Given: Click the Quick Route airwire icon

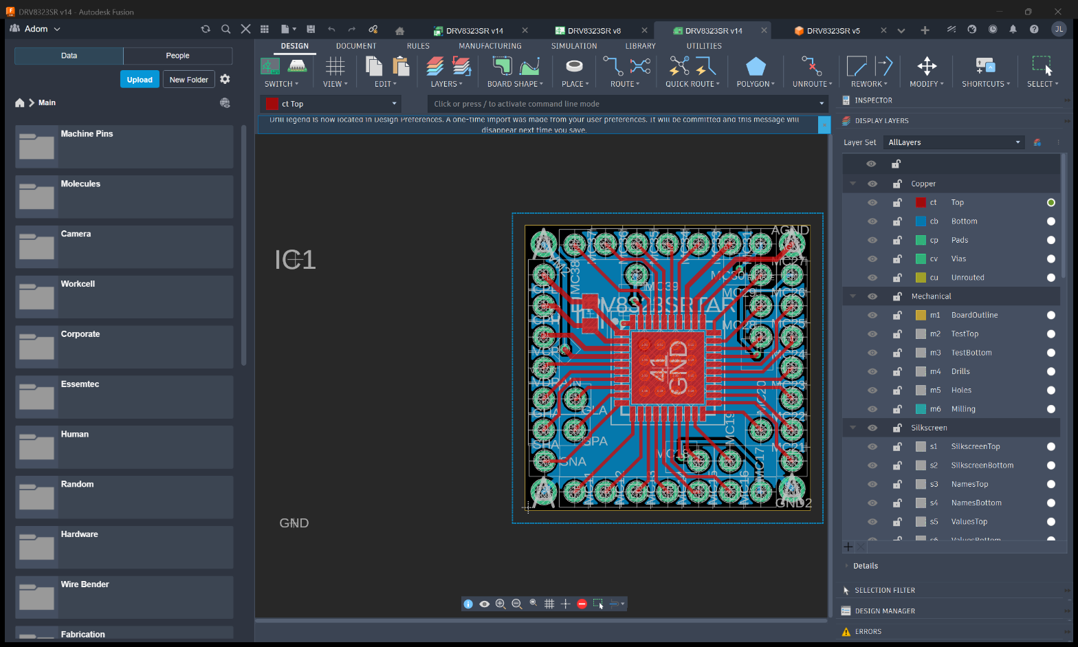Looking at the screenshot, I should click(x=679, y=66).
